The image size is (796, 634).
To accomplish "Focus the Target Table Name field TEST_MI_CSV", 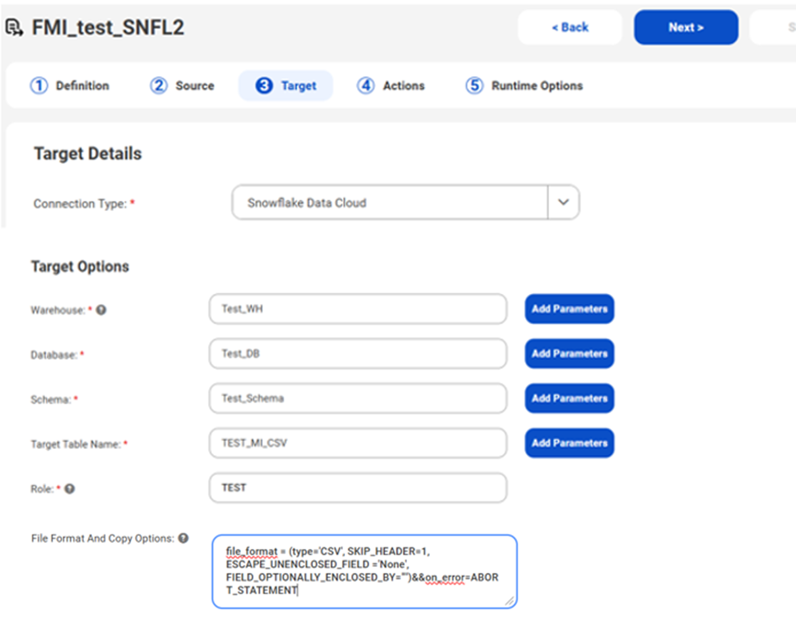I will pos(358,443).
